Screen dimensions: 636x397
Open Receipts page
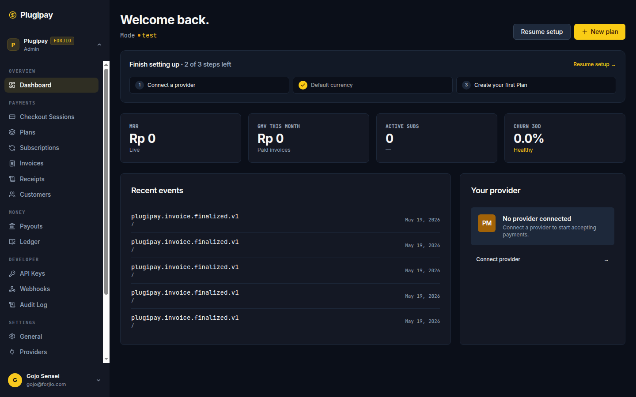pyautogui.click(x=51, y=179)
